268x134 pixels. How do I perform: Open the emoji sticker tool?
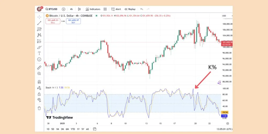[x=39, y=59]
